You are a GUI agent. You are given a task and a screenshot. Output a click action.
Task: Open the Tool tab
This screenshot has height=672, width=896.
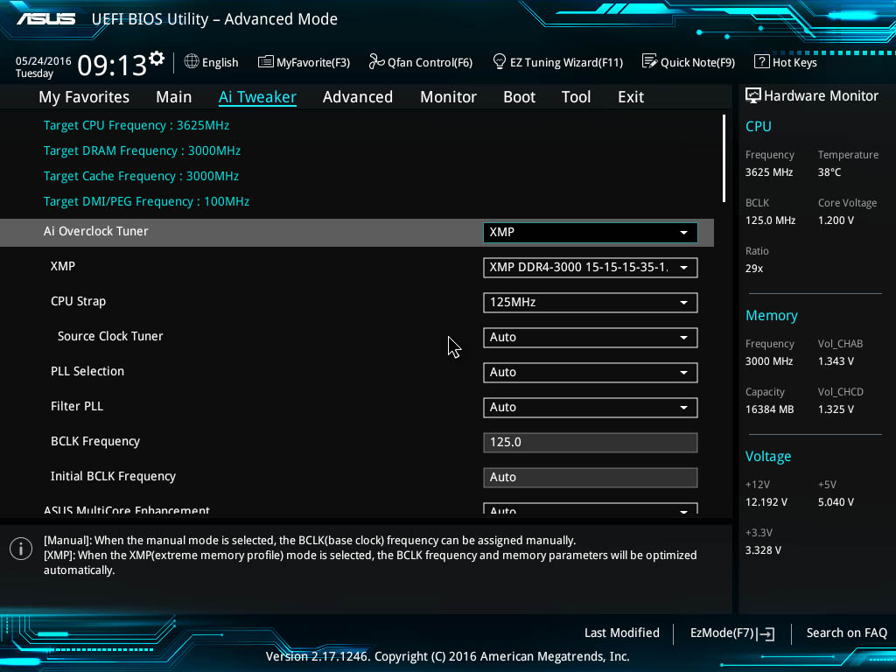(576, 97)
